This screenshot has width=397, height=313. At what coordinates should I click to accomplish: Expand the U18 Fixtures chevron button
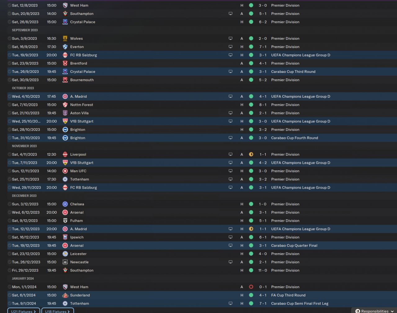pyautogui.click(x=57, y=311)
